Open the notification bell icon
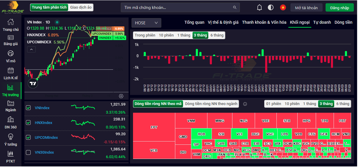The width and height of the screenshot is (358, 167). point(259,8)
